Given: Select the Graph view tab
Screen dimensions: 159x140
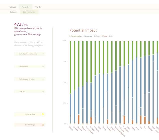Looking at the screenshot, I should click(x=25, y=7).
